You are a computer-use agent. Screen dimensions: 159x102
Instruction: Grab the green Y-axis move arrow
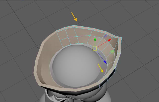[95, 39]
